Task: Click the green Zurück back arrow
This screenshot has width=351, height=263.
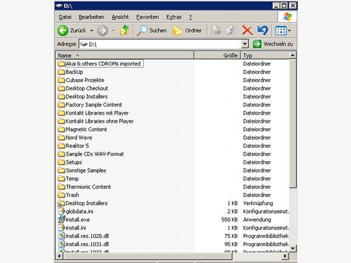Action: click(x=63, y=31)
